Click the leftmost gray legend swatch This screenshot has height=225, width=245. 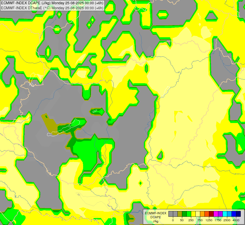click(x=171, y=214)
